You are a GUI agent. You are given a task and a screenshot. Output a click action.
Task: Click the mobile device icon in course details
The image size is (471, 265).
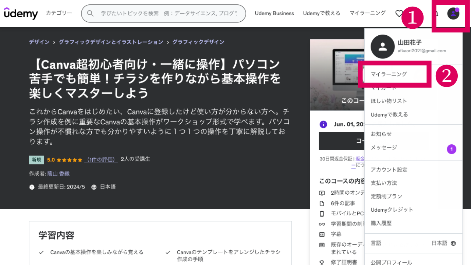point(322,213)
